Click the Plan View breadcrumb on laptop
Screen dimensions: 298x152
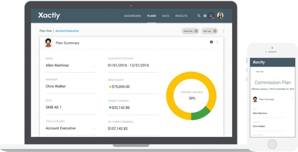tap(46, 31)
